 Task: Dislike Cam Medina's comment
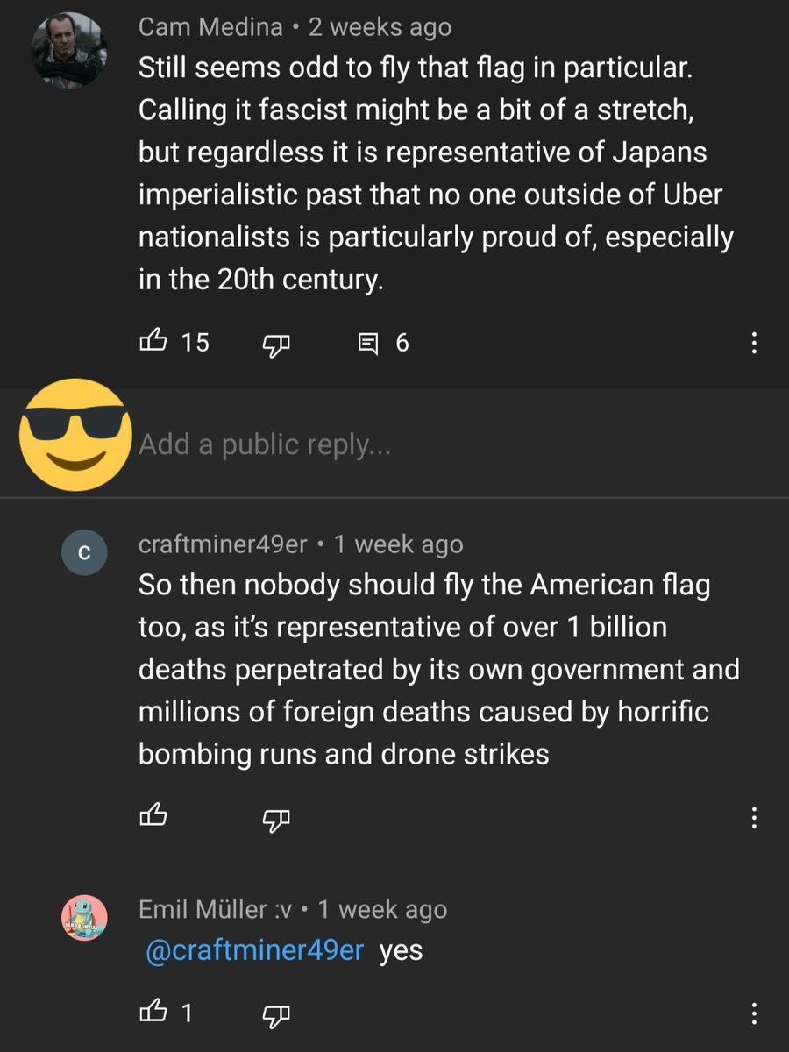(x=275, y=343)
